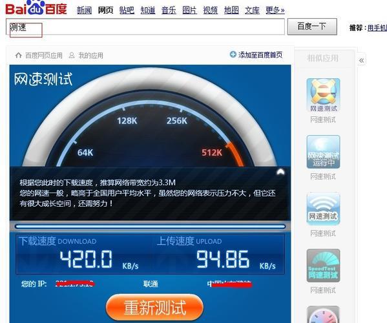This screenshot has height=323, width=387.
Task: Open the SpeedTest 网速测试 app icon
Action: point(323,266)
